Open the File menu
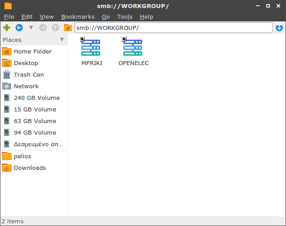The height and width of the screenshot is (226, 286). [x=9, y=17]
